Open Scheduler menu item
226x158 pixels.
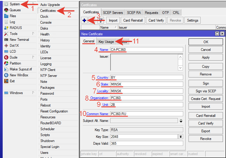[58, 129]
